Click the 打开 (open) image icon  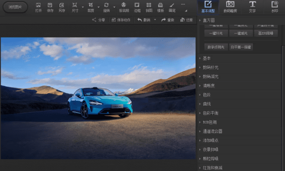click(38, 5)
